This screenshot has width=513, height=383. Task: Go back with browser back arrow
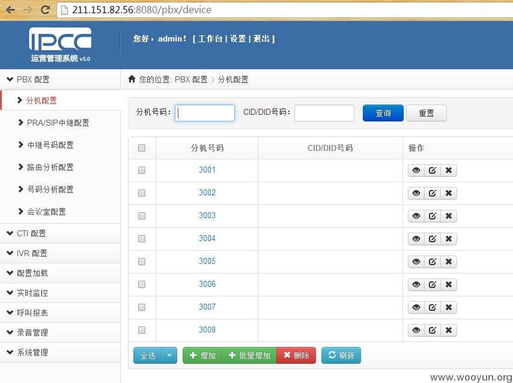[10, 10]
